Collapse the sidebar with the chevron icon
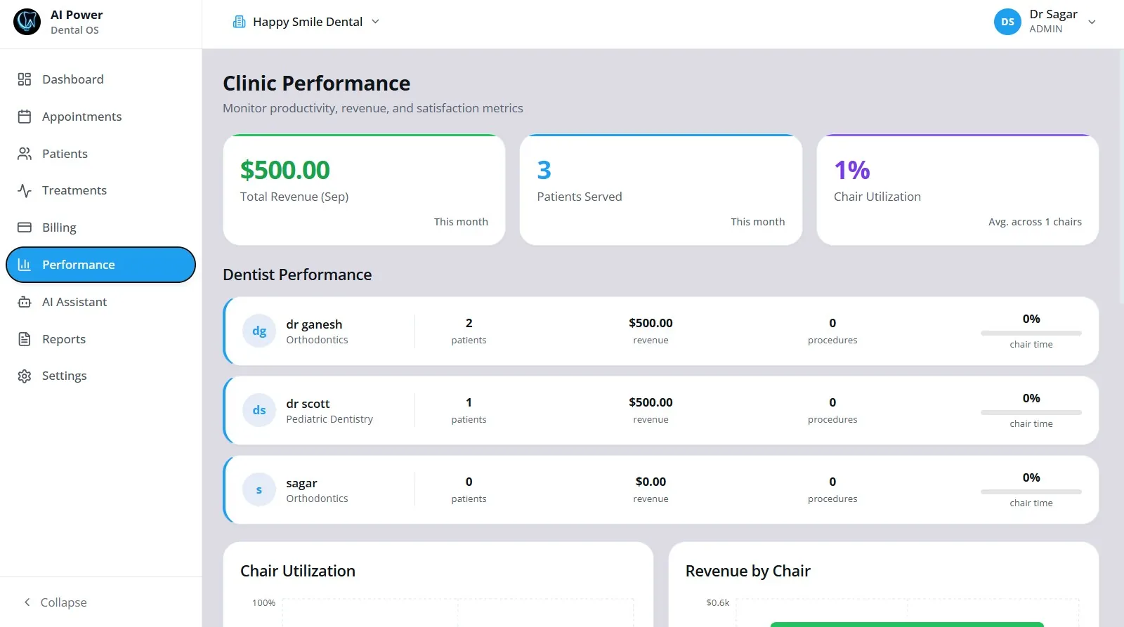This screenshot has height=627, width=1124. tap(27, 602)
